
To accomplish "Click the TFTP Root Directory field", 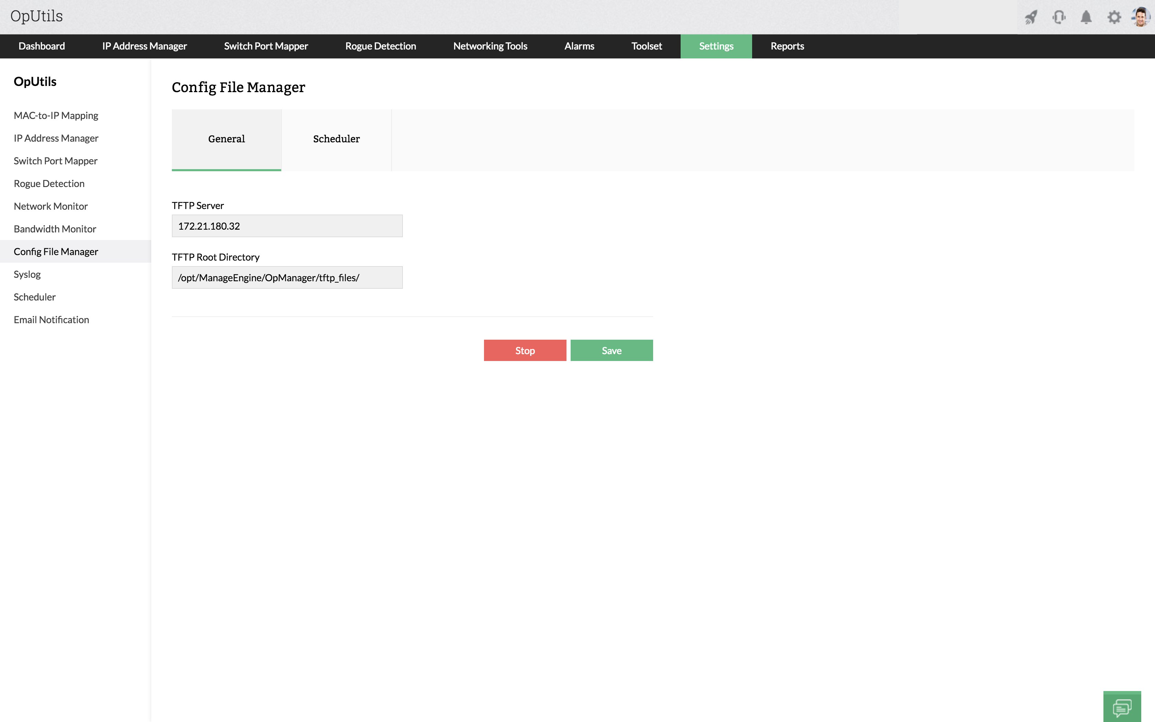I will tap(287, 277).
